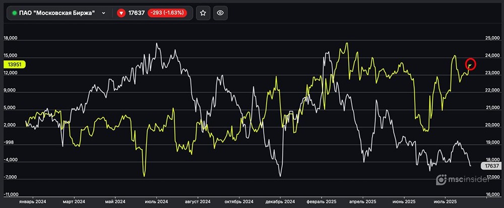This screenshot has width=504, height=208.
Task: Click the -998 left axis value
Action: point(9,143)
